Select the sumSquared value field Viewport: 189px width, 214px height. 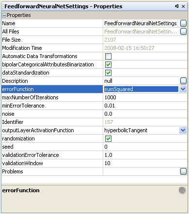point(141,89)
